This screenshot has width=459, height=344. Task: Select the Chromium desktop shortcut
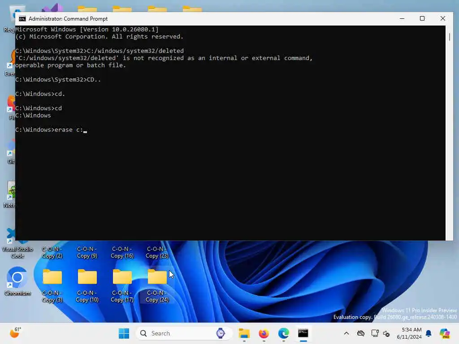click(x=17, y=281)
